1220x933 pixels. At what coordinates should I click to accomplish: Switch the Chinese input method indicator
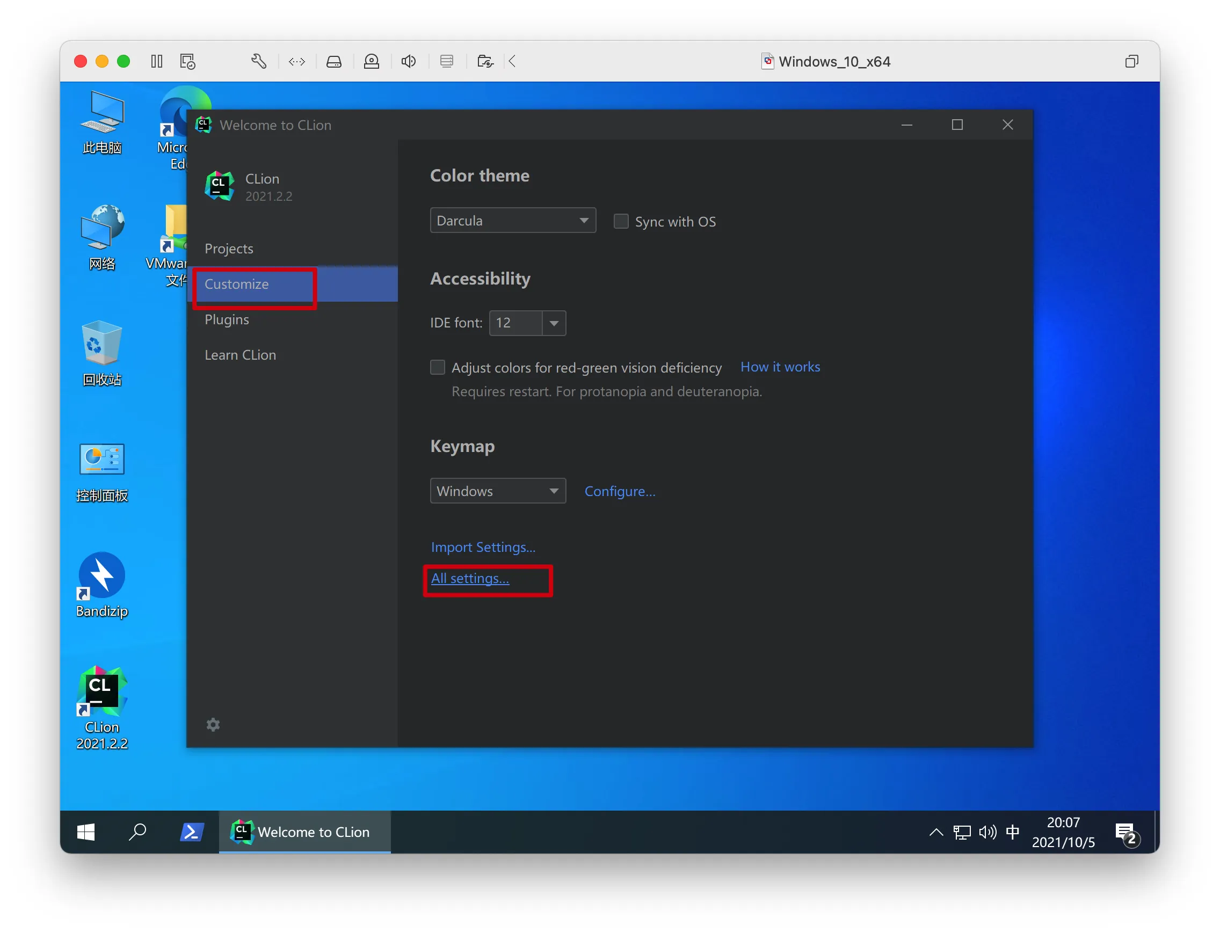click(x=1013, y=832)
